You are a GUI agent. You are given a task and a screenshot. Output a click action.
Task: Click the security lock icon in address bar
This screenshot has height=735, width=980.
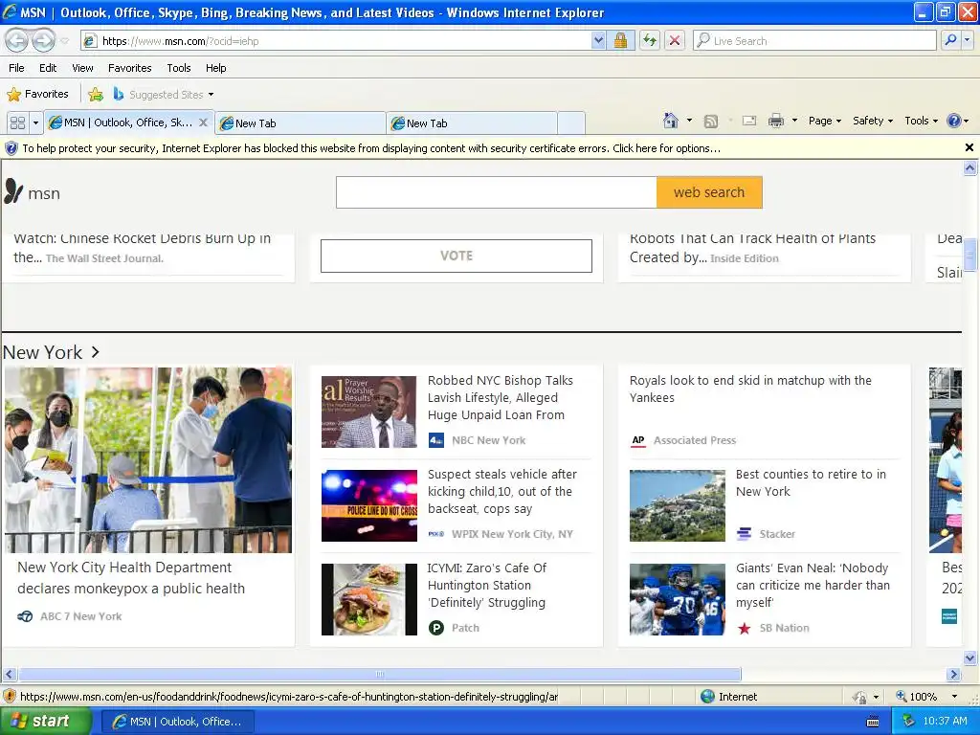point(620,40)
